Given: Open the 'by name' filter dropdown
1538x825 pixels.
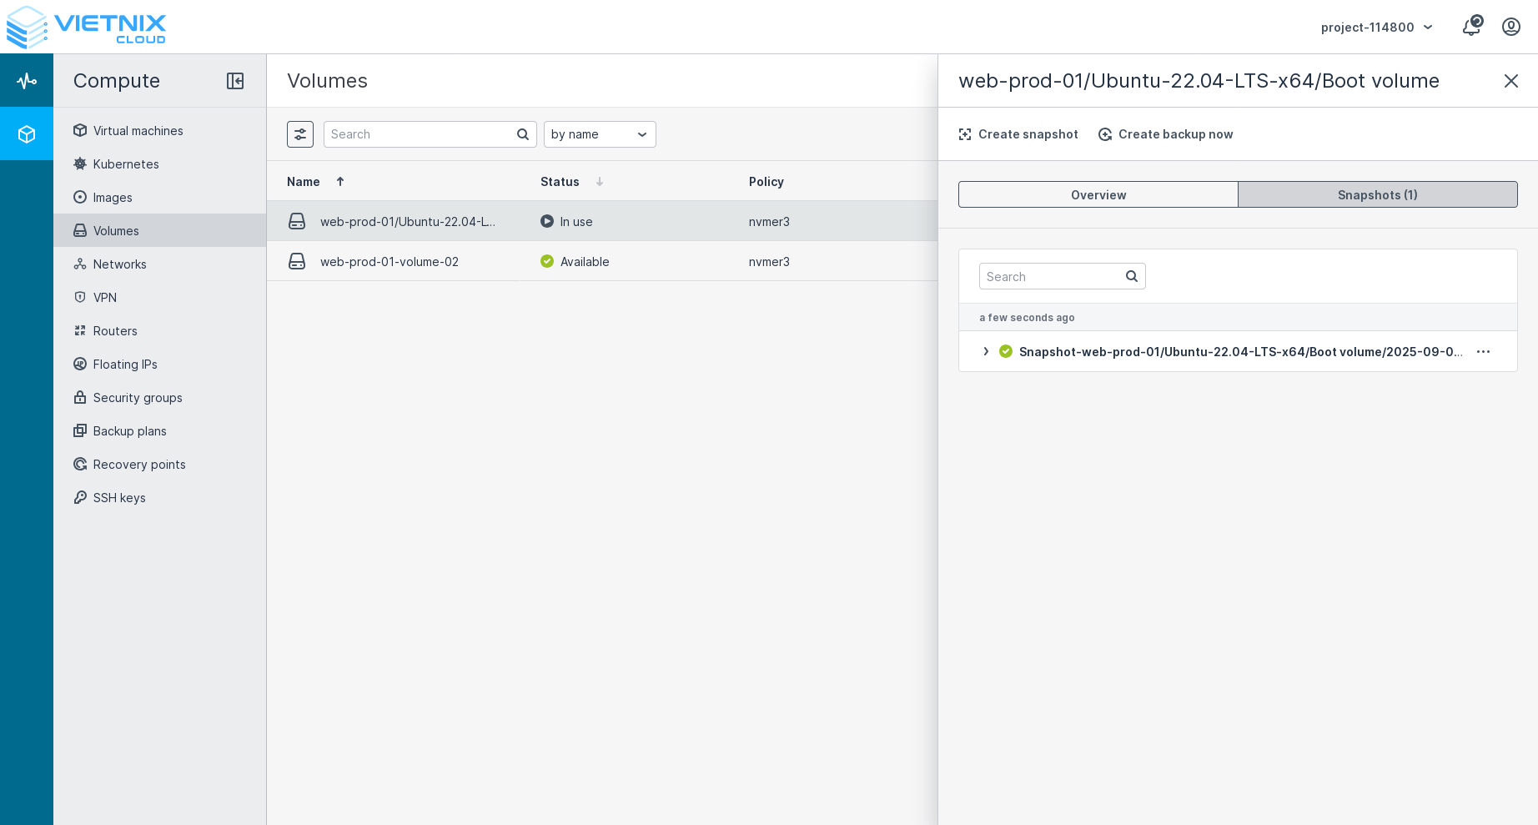Looking at the screenshot, I should [600, 134].
